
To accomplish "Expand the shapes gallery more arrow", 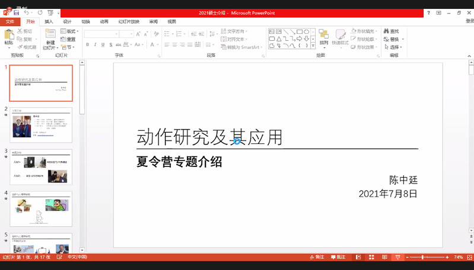I will (314, 46).
